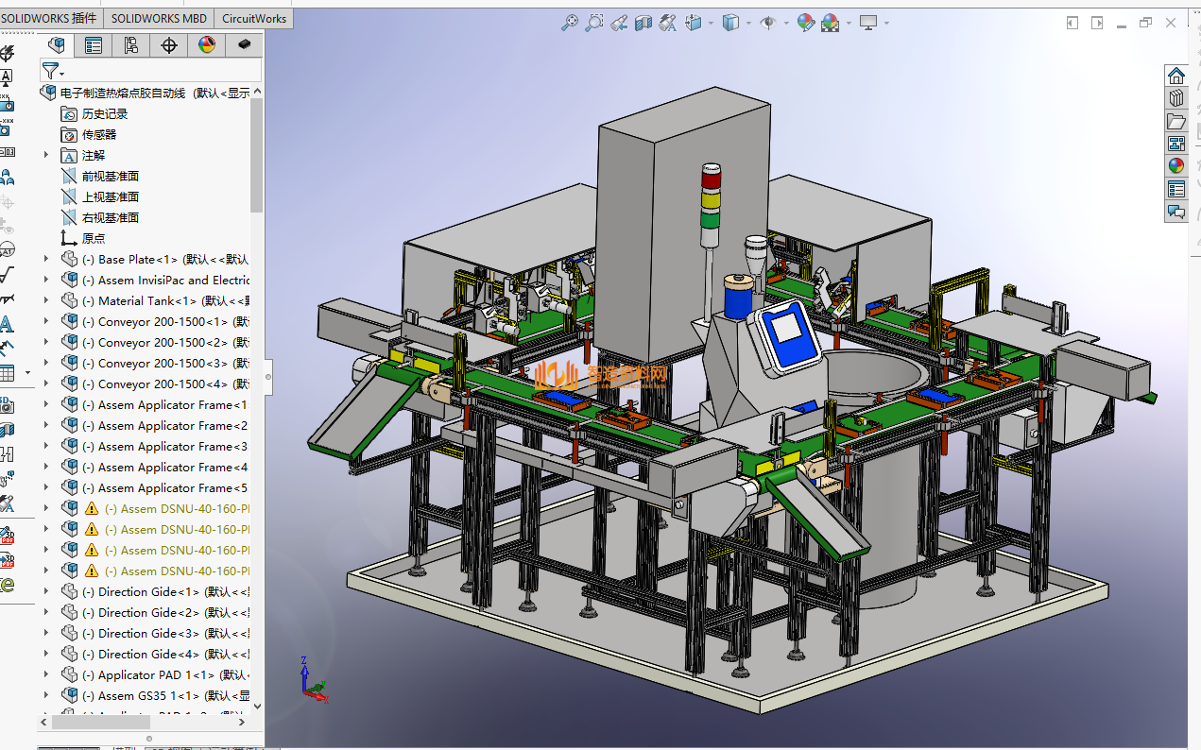This screenshot has height=750, width=1201.
Task: Switch to the CircuitWorks tab
Action: (254, 18)
